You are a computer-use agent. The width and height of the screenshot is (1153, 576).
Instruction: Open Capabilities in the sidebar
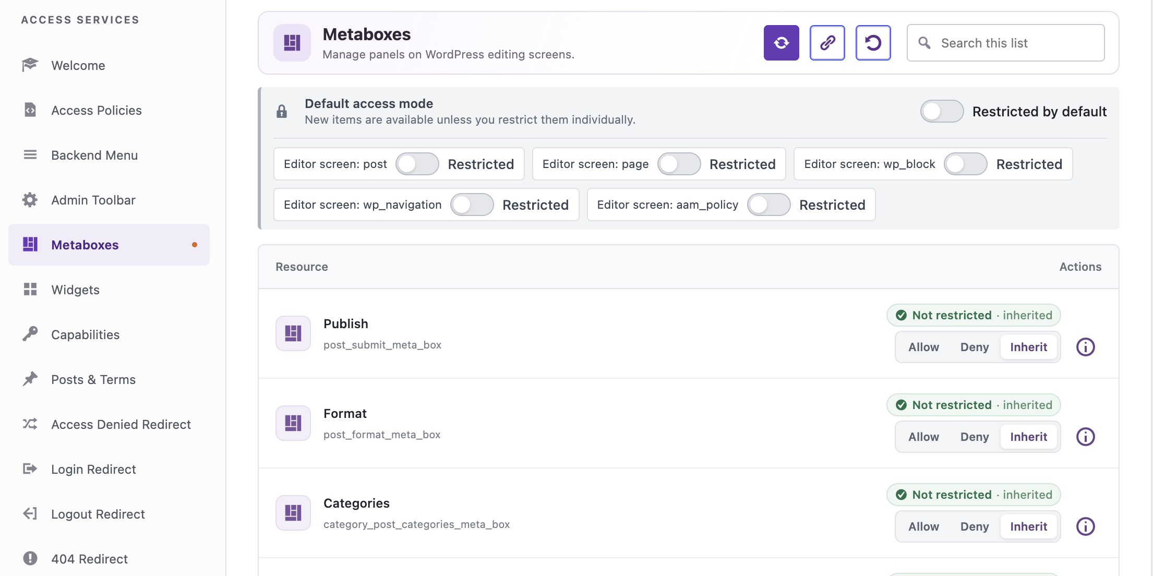click(x=109, y=334)
